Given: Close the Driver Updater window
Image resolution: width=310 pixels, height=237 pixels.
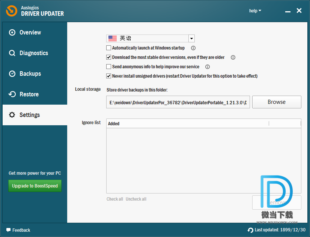Looking at the screenshot, I should point(299,10).
